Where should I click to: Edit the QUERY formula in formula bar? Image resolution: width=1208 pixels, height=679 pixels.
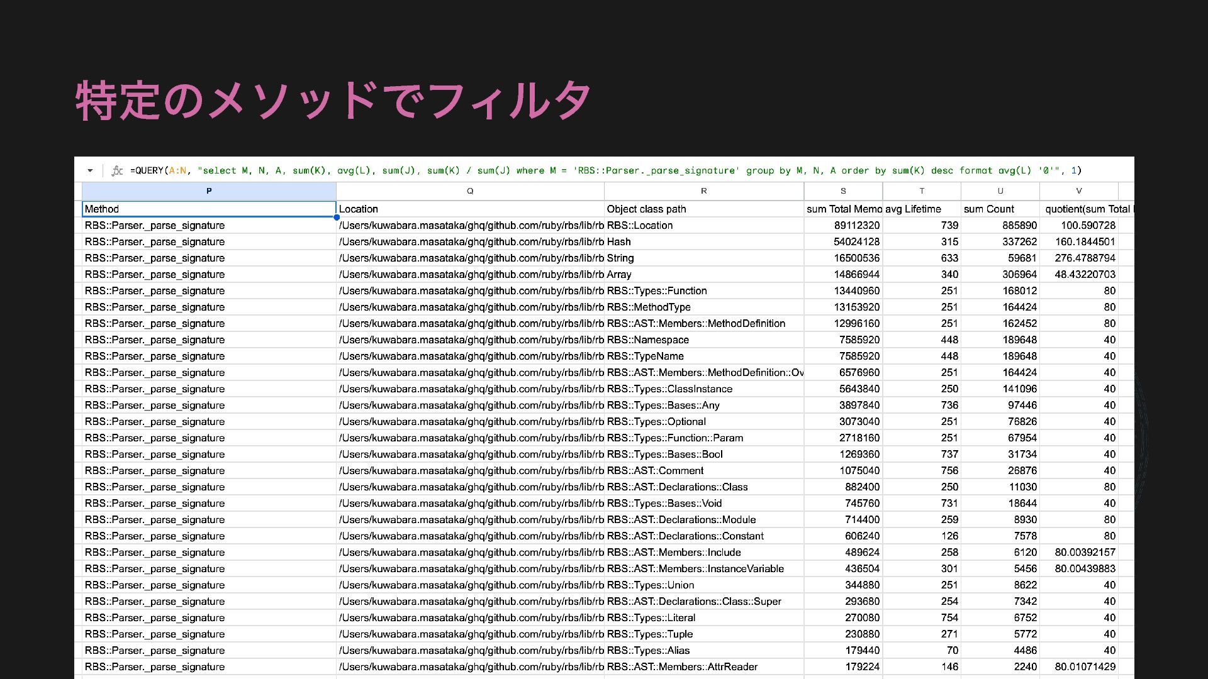605,170
